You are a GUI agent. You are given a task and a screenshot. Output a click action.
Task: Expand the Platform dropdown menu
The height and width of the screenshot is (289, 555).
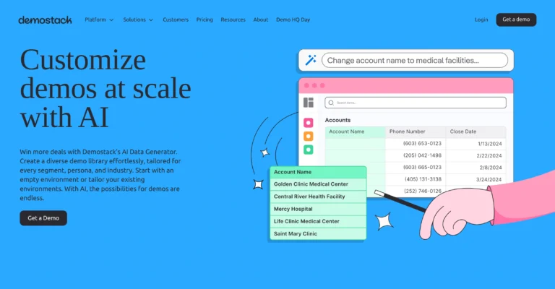click(99, 20)
